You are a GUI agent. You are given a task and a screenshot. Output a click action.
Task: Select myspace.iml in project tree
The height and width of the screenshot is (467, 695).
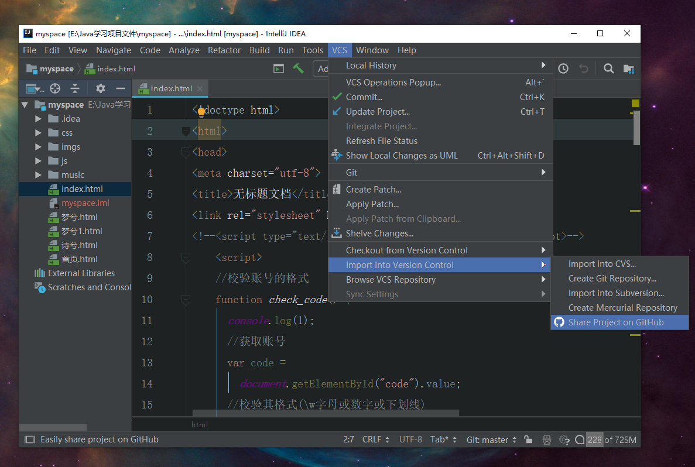pyautogui.click(x=85, y=203)
